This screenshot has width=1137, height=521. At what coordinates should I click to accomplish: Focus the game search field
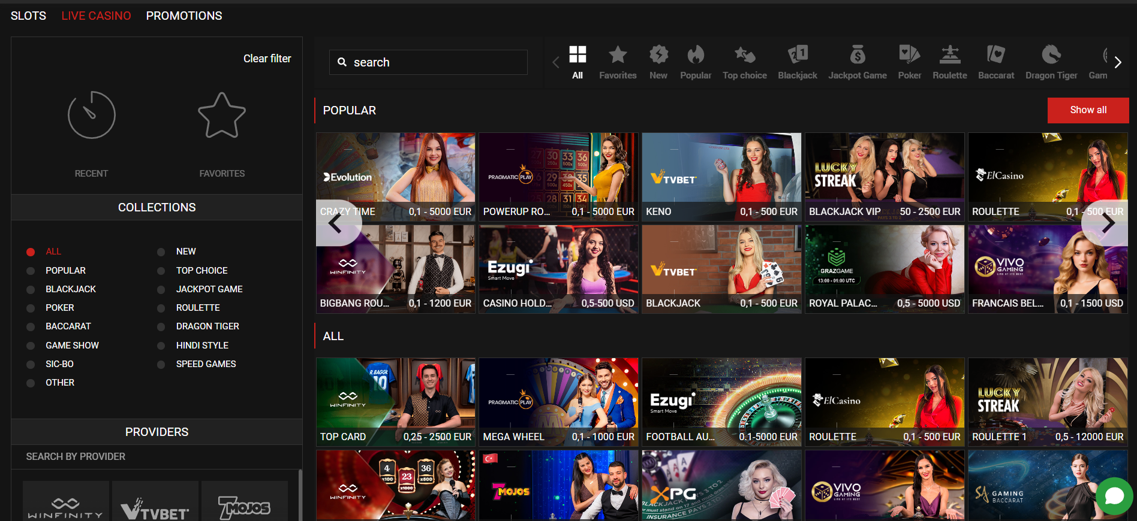pos(428,62)
